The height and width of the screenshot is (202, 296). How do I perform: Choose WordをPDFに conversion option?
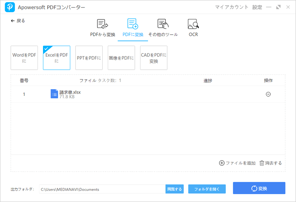tap(24, 58)
